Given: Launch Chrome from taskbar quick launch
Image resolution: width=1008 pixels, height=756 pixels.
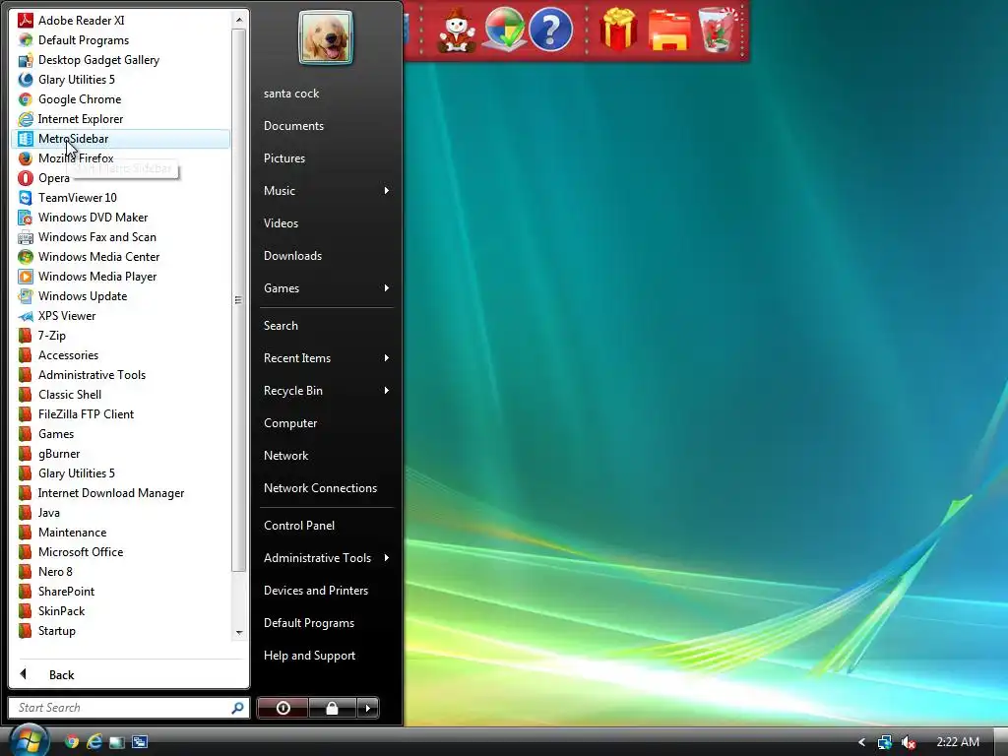Looking at the screenshot, I should pos(72,742).
